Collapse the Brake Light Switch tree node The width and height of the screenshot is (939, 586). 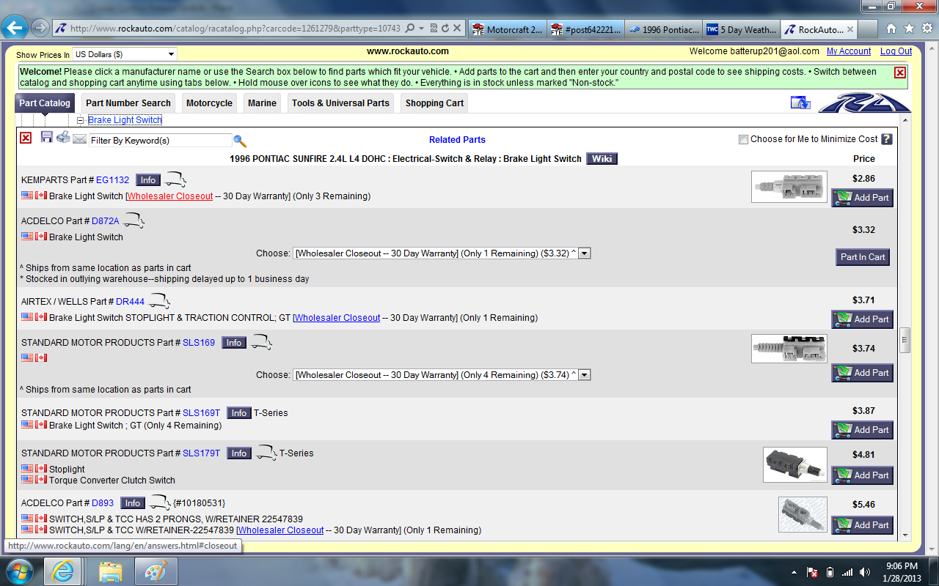[x=81, y=120]
